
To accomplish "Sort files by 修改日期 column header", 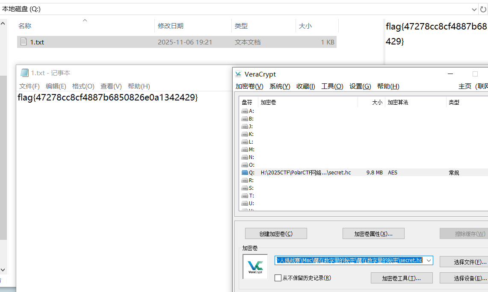I will (171, 26).
